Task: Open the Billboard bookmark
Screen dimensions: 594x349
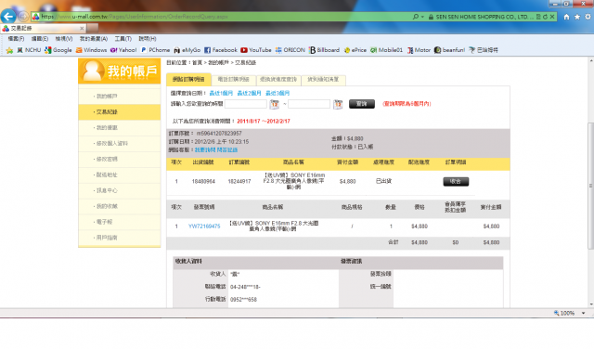Action: tap(324, 50)
